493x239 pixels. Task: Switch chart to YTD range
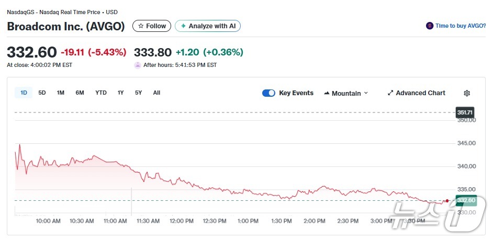coord(101,93)
